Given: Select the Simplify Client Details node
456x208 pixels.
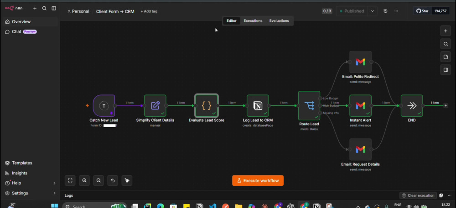Looking at the screenshot, I should click(x=155, y=106).
